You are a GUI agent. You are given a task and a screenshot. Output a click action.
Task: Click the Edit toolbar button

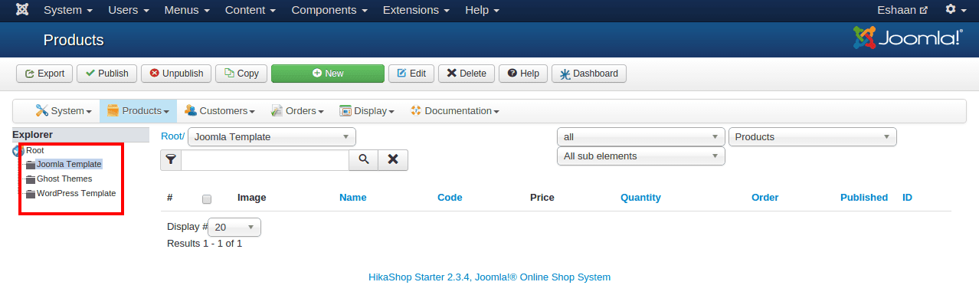[411, 74]
